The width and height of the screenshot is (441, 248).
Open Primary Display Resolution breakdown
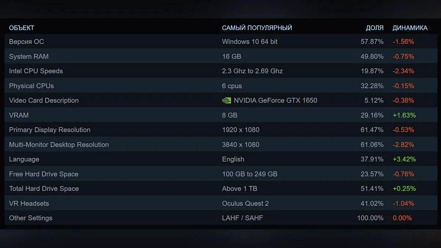[x=50, y=130]
